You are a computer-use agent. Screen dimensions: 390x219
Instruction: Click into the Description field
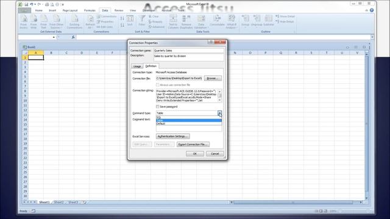tap(188, 57)
